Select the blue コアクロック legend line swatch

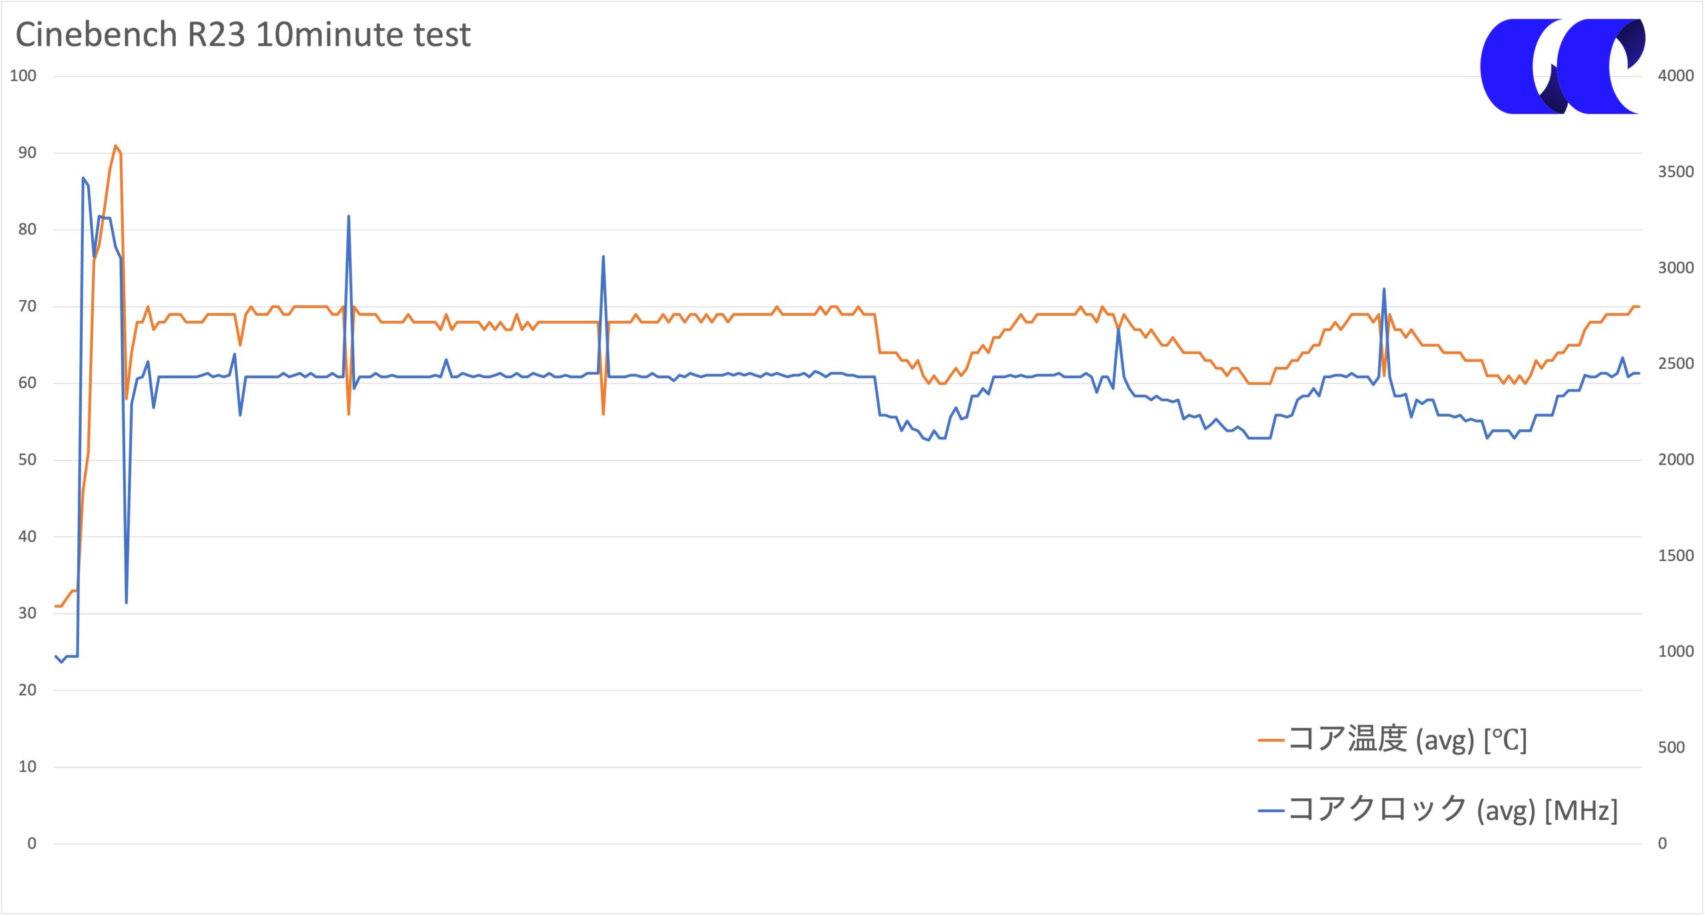1271,811
